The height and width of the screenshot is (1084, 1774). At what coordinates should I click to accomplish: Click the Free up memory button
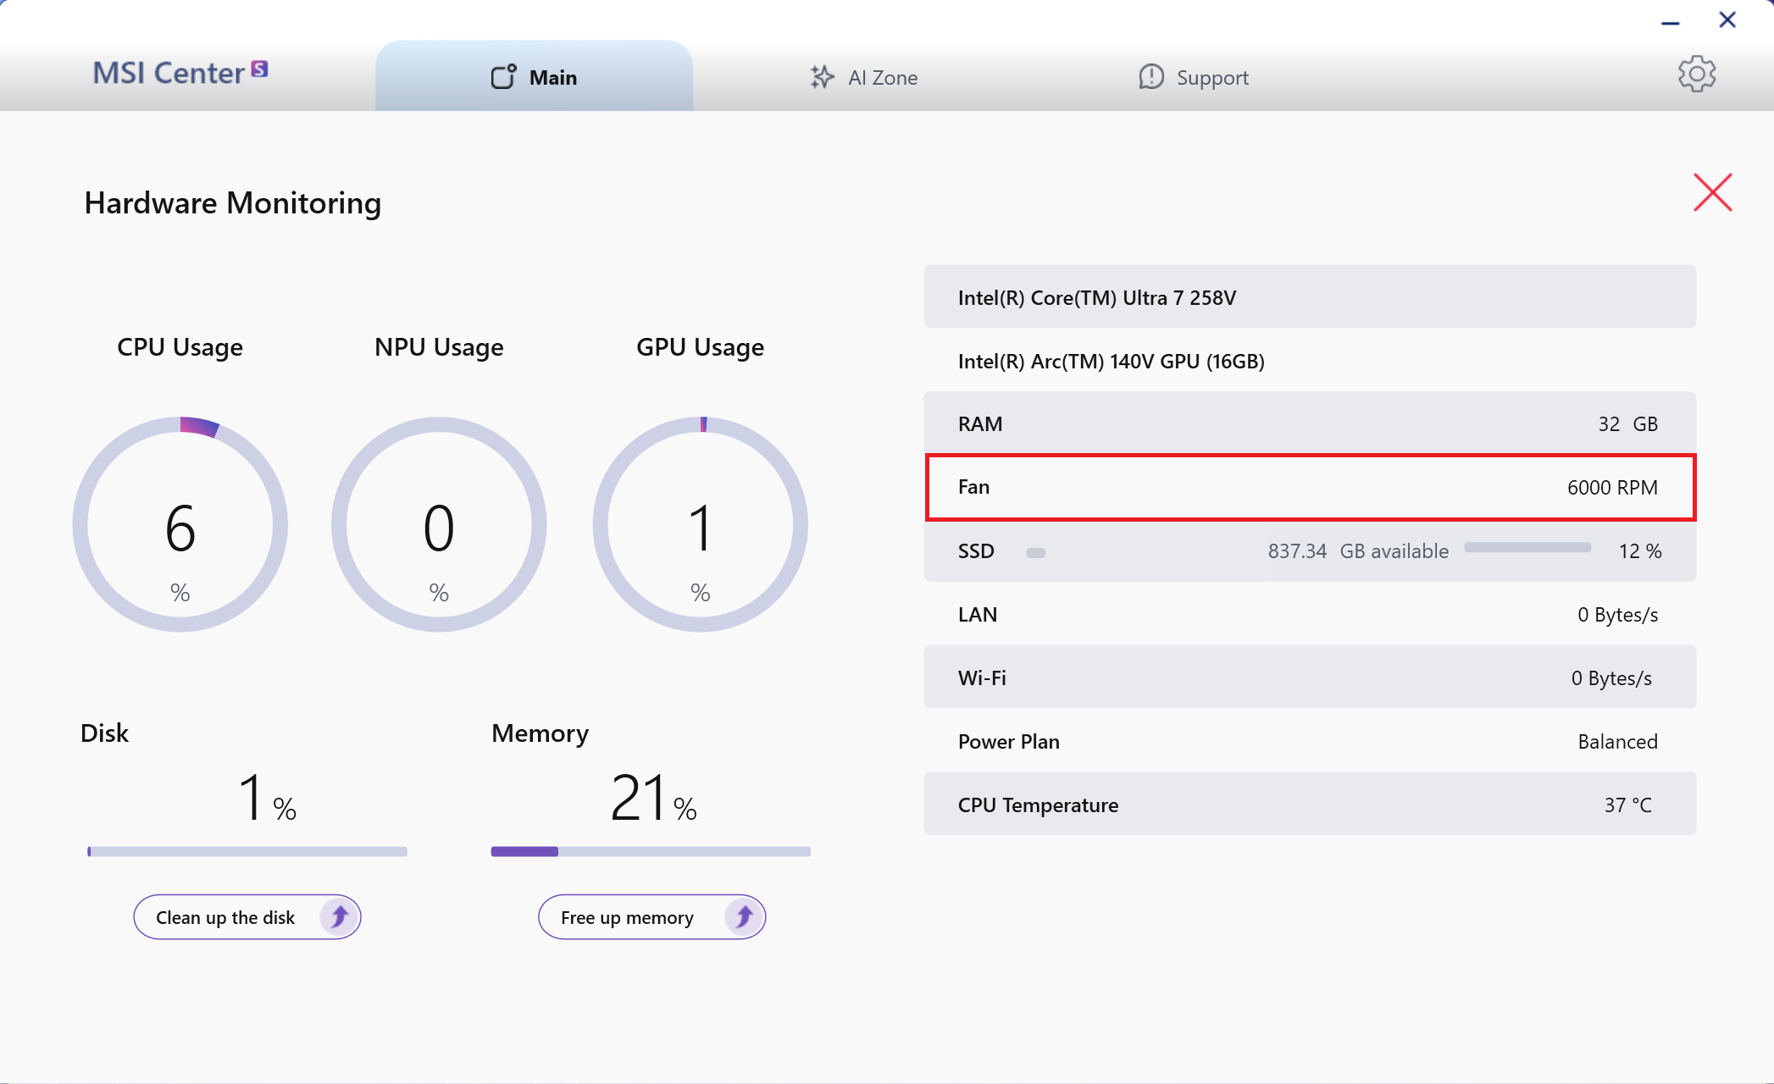652,917
